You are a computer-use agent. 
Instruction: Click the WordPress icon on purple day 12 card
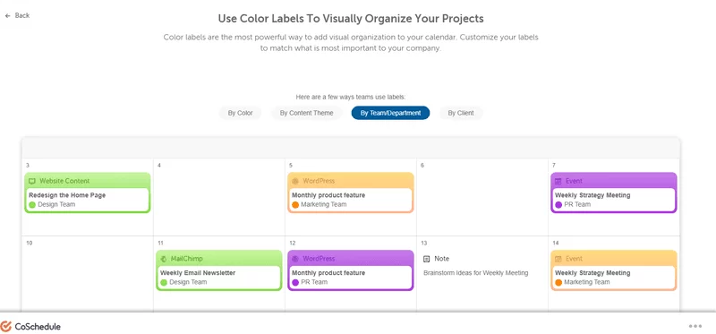[x=295, y=259]
